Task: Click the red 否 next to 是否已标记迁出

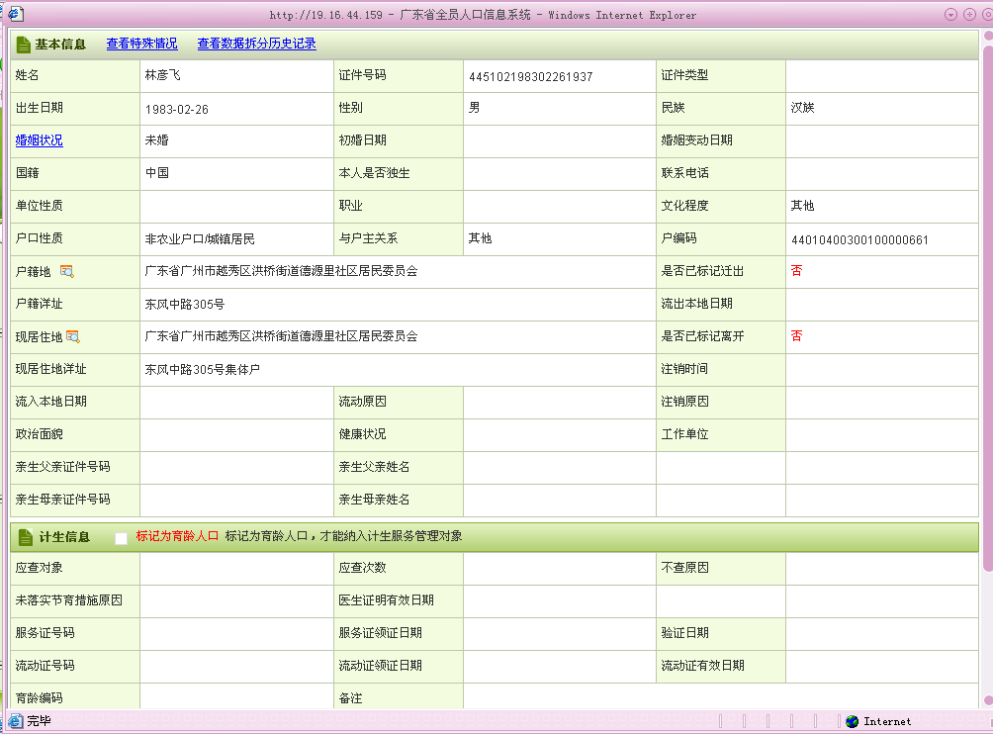Action: click(x=796, y=271)
